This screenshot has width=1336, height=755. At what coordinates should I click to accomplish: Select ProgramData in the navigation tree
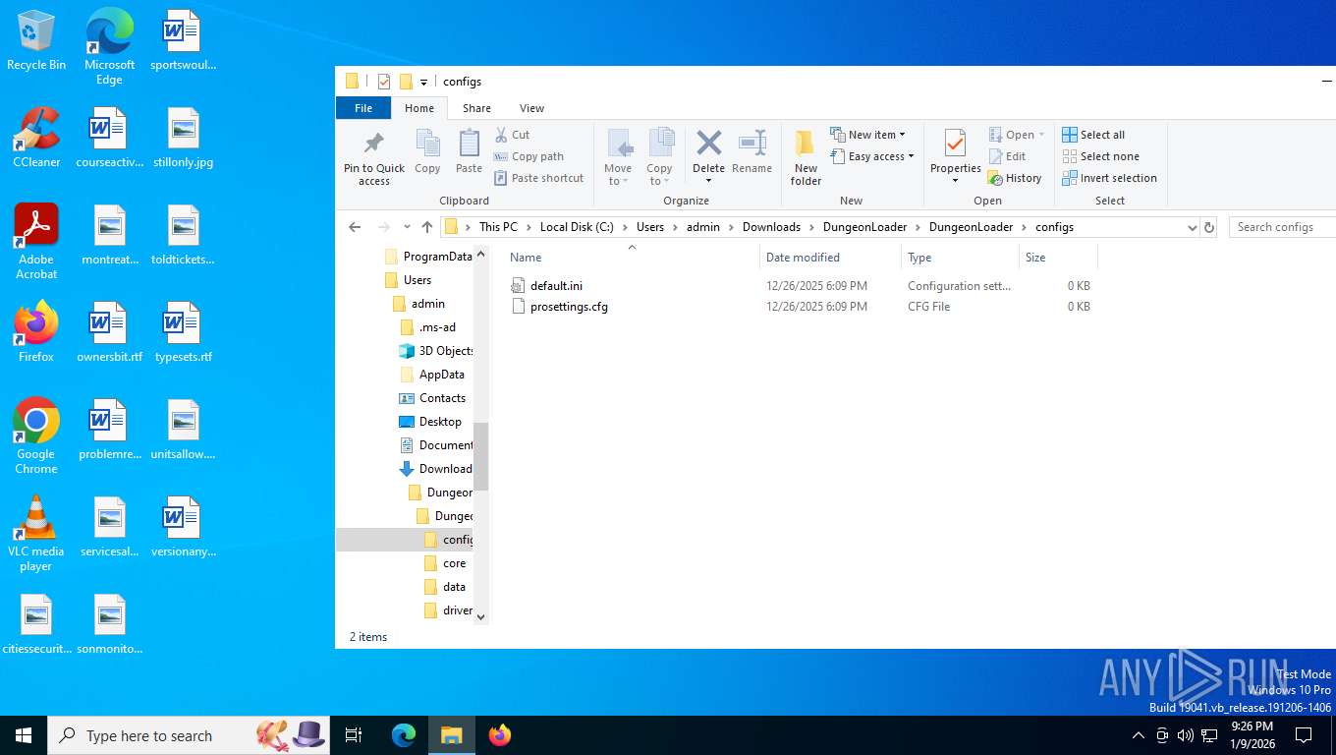pyautogui.click(x=428, y=257)
